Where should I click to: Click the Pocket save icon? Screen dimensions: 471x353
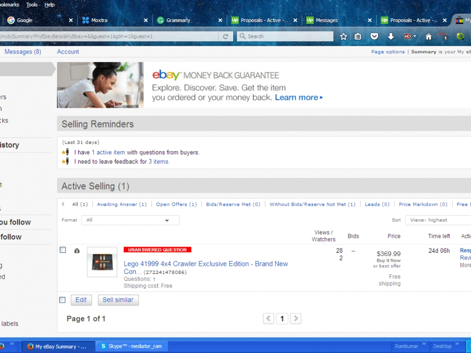pos(374,36)
